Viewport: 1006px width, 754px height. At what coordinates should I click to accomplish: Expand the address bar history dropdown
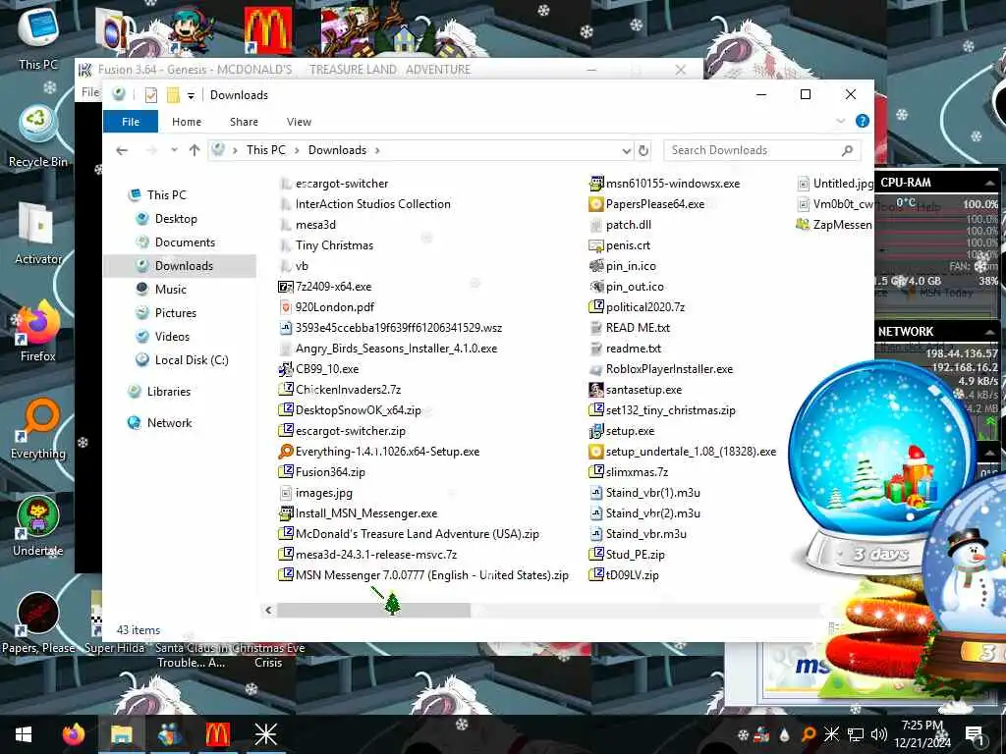626,150
